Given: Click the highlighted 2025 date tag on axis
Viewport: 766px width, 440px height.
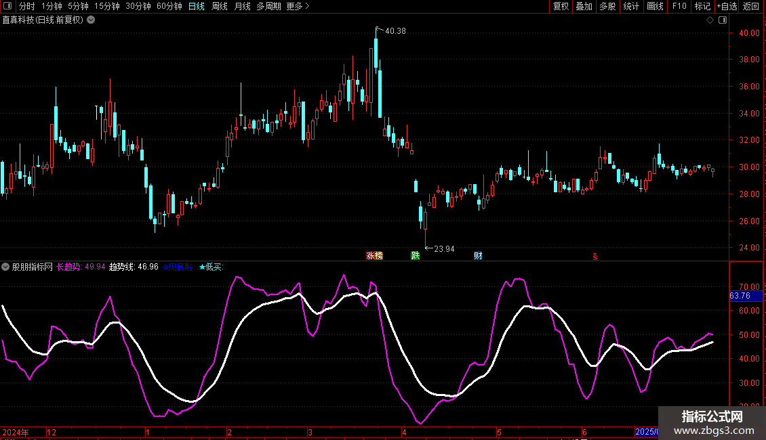Looking at the screenshot, I should pos(646,432).
